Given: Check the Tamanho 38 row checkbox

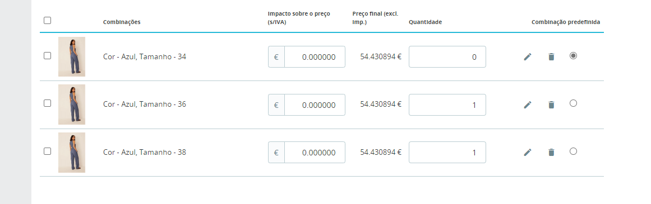Looking at the screenshot, I should pyautogui.click(x=47, y=151).
